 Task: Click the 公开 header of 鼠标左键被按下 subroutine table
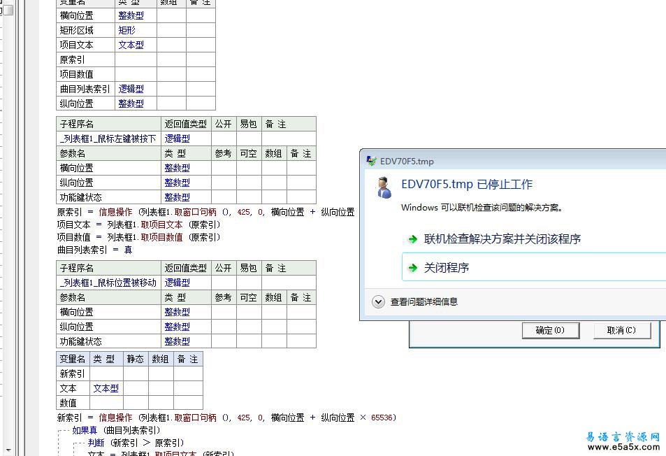[x=224, y=124]
